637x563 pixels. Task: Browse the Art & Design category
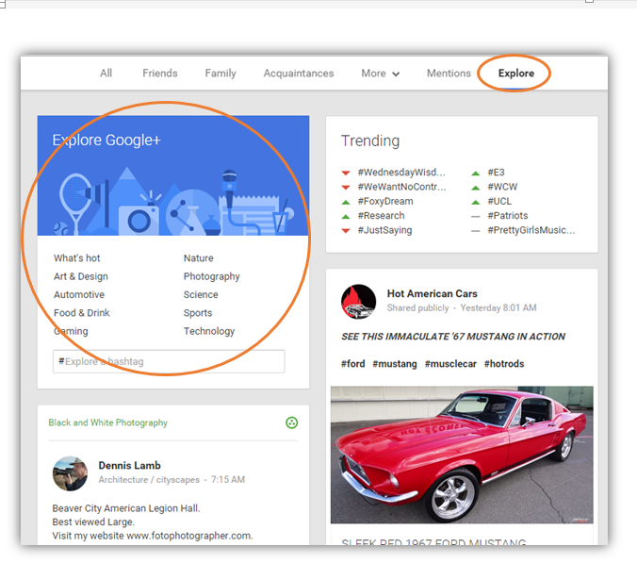click(x=81, y=276)
